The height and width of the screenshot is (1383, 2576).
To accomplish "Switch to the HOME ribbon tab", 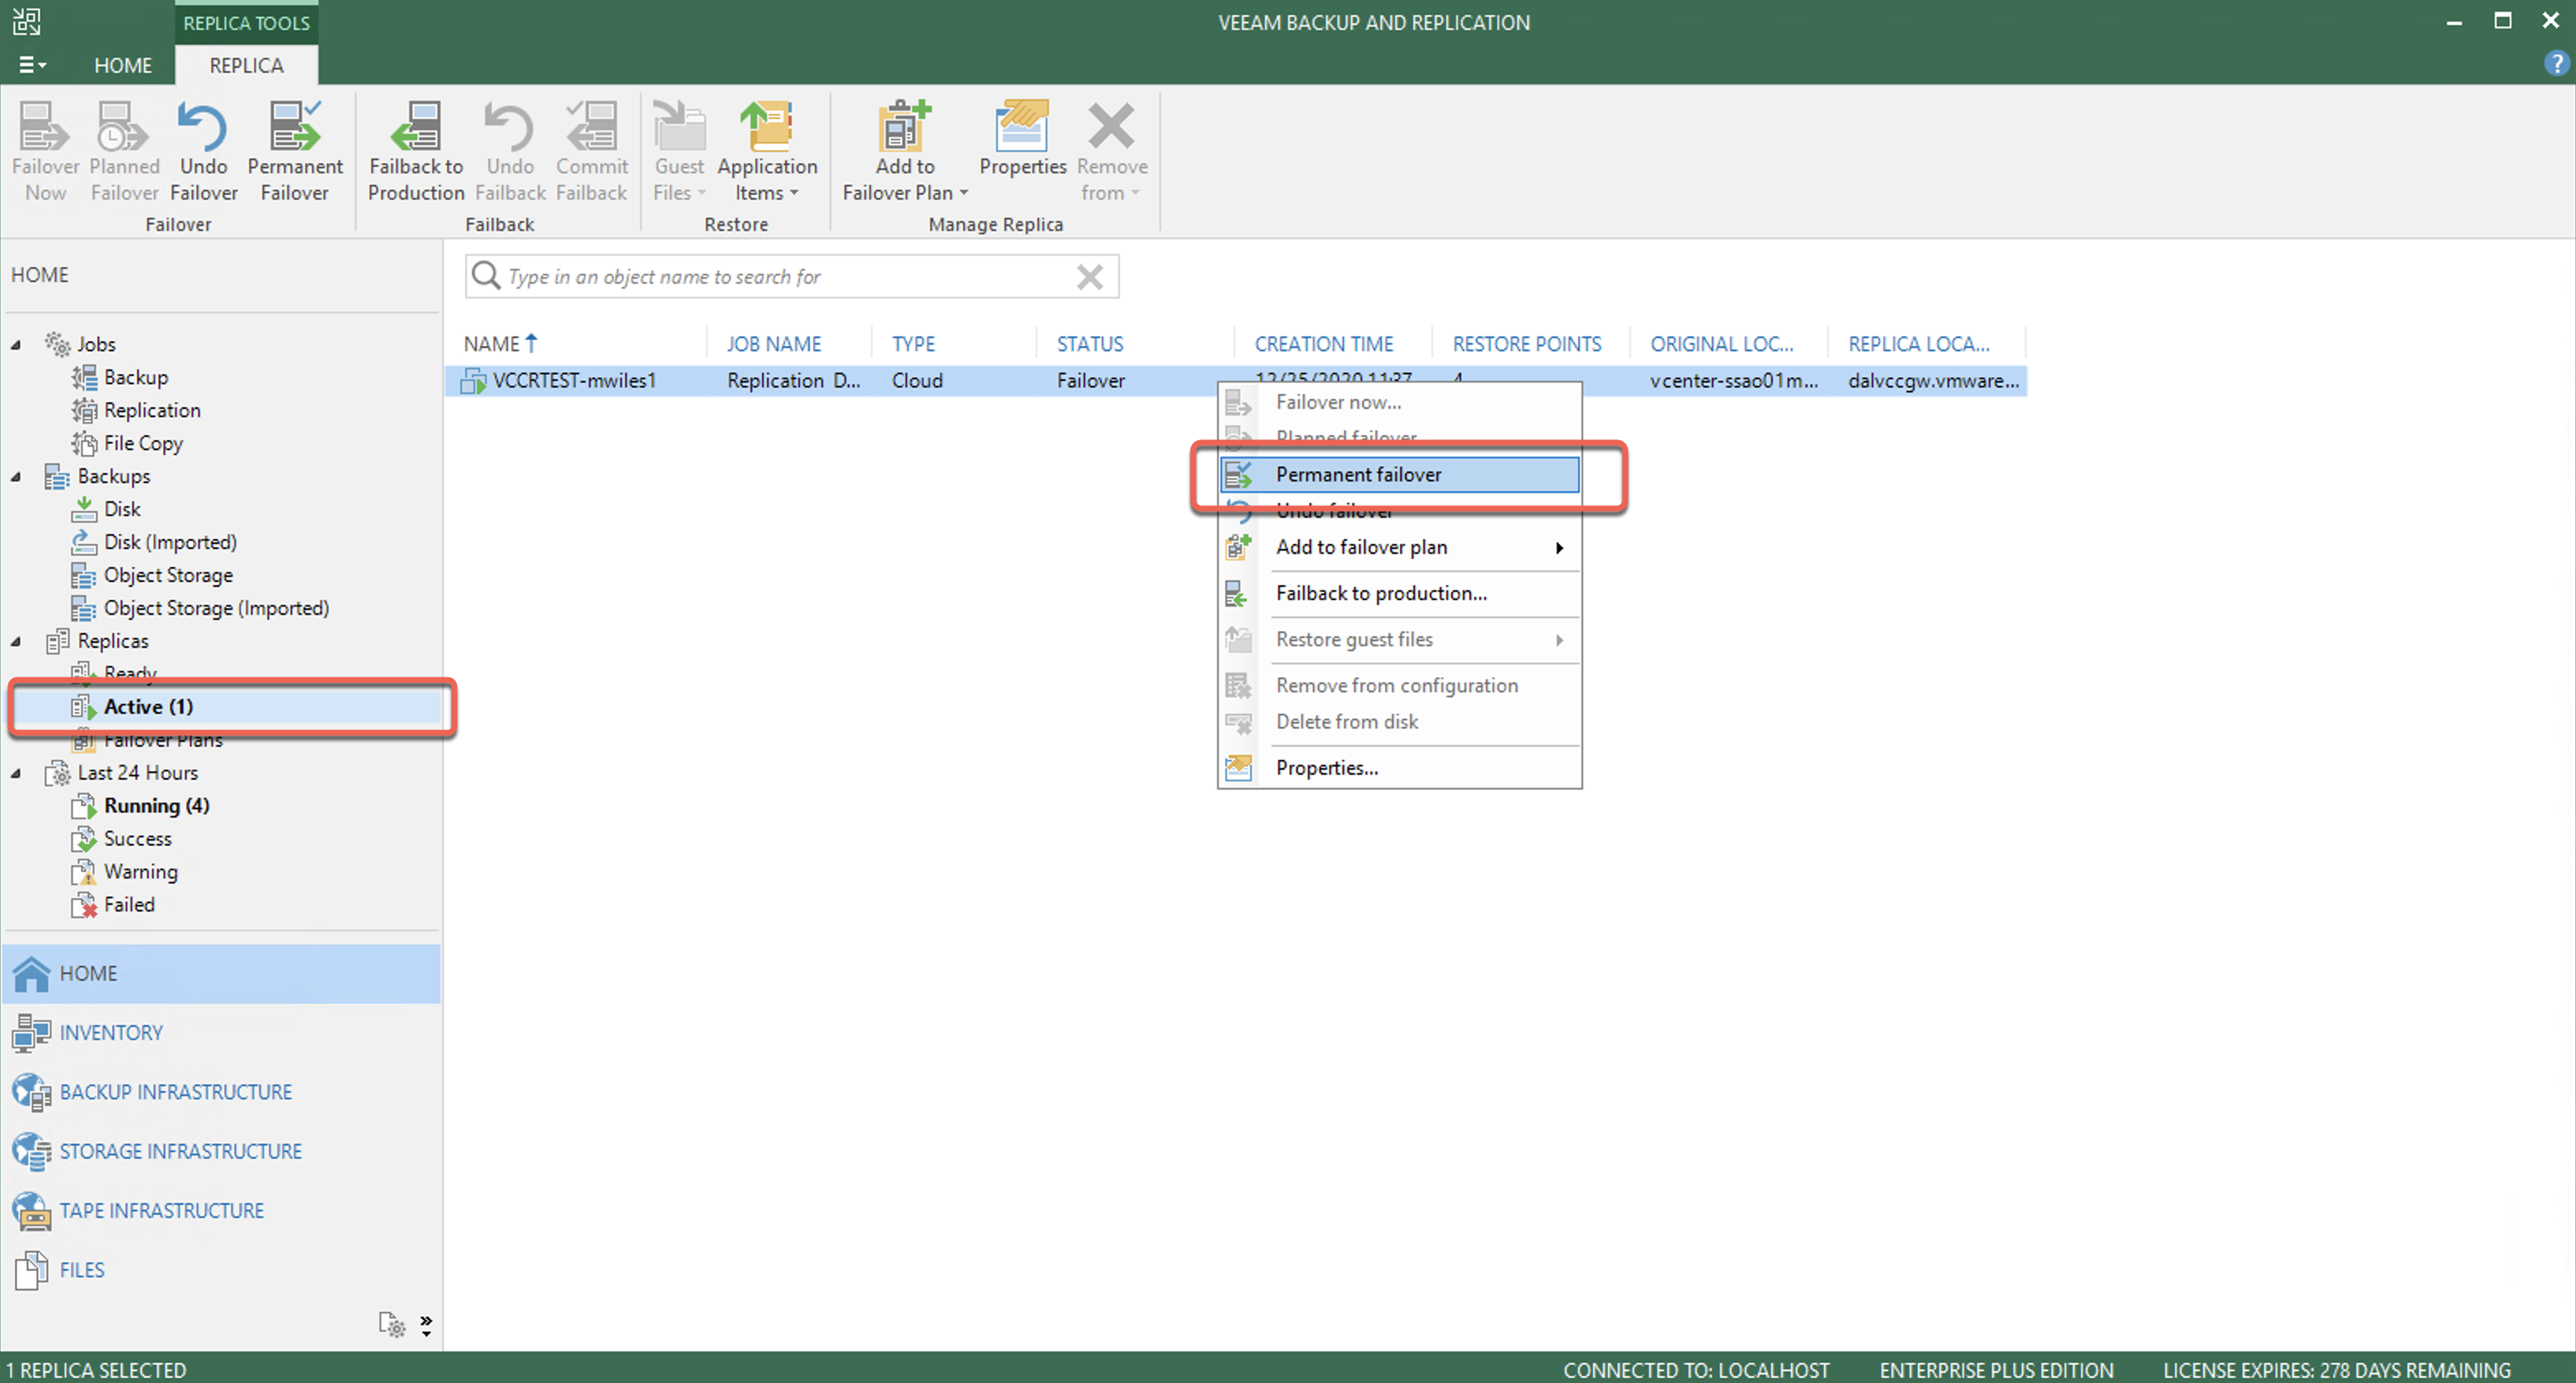I will point(123,65).
